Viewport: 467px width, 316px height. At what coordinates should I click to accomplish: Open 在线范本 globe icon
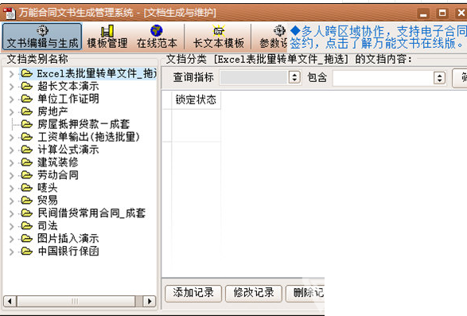tap(157, 31)
